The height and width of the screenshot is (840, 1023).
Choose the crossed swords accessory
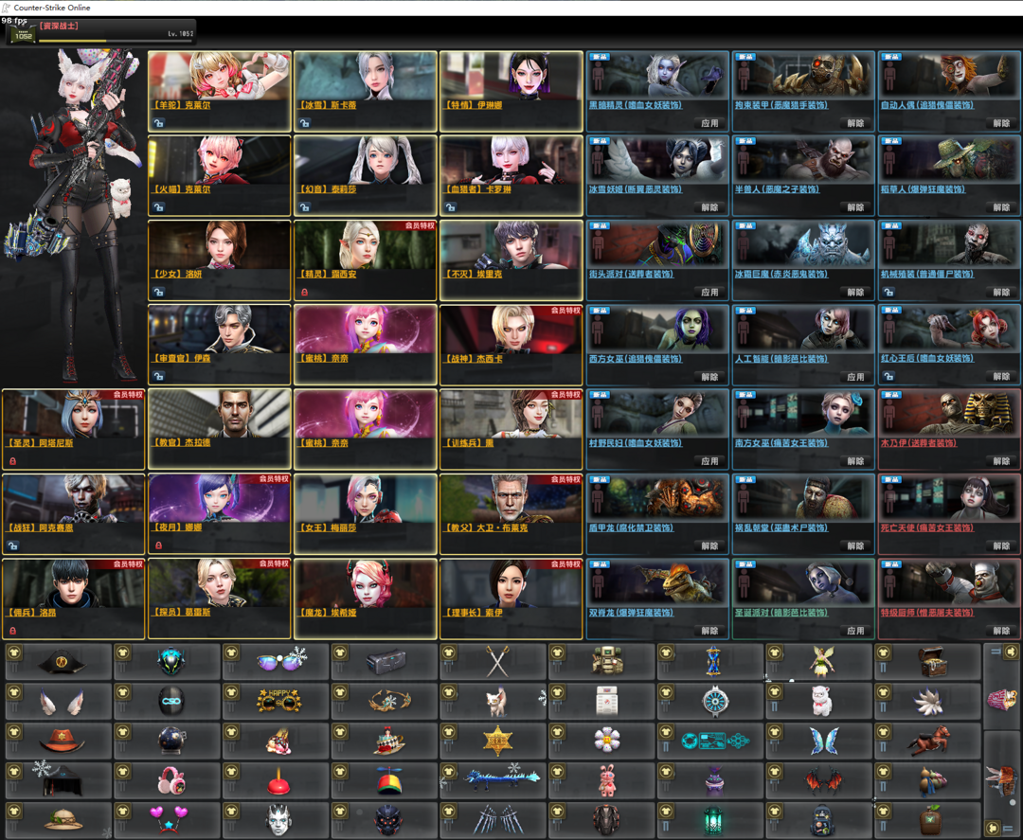tap(498, 662)
